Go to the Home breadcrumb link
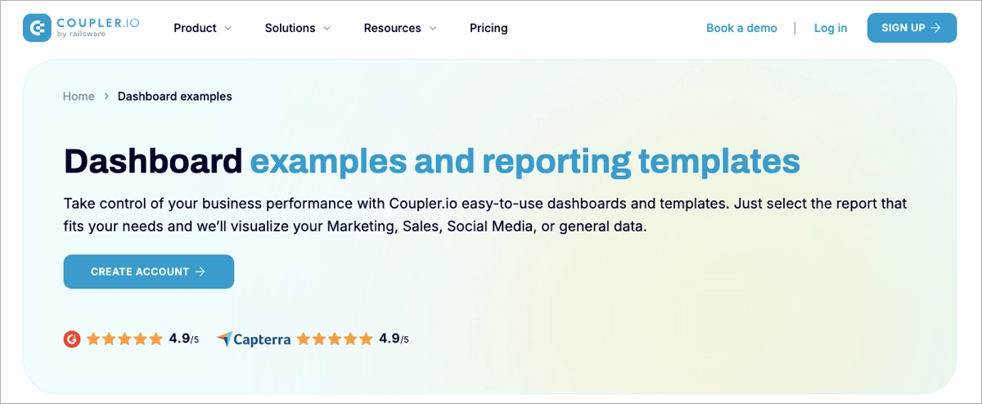Viewport: 982px width, 404px height. [x=79, y=97]
